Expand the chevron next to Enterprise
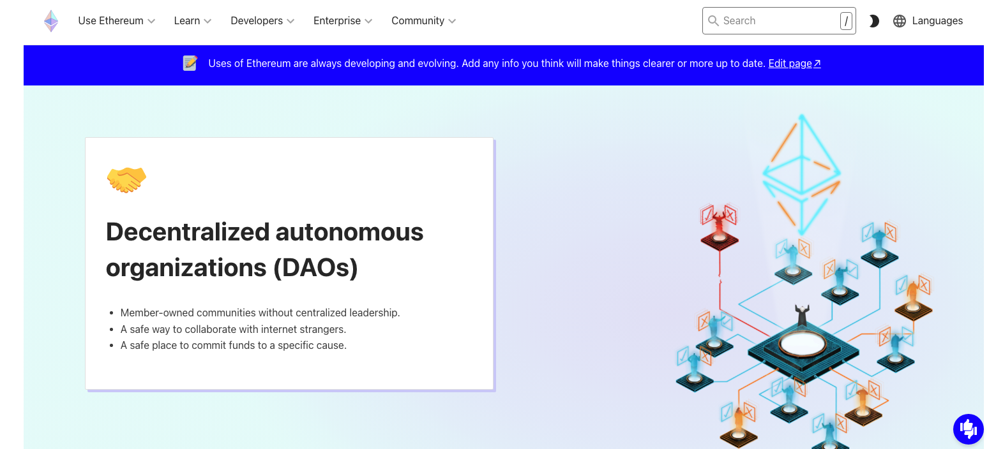 click(368, 21)
